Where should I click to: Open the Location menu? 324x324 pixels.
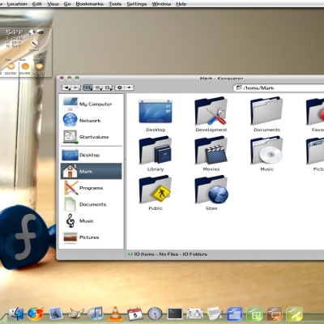pyautogui.click(x=17, y=4)
